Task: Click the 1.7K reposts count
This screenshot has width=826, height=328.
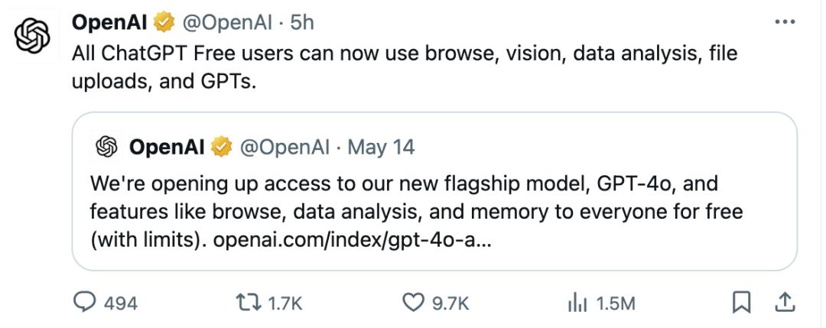Action: (x=286, y=304)
